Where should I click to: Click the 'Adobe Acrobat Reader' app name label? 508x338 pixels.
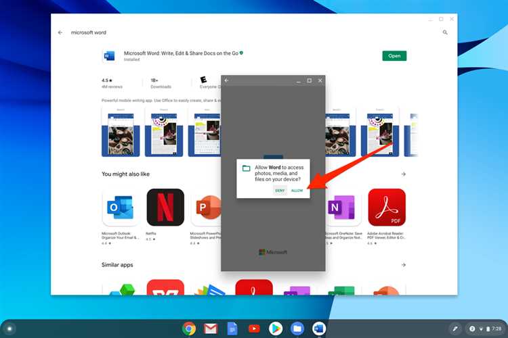click(x=386, y=235)
